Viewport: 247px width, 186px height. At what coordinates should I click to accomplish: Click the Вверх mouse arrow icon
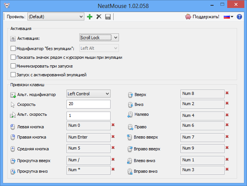pyautogui.click(x=130, y=95)
